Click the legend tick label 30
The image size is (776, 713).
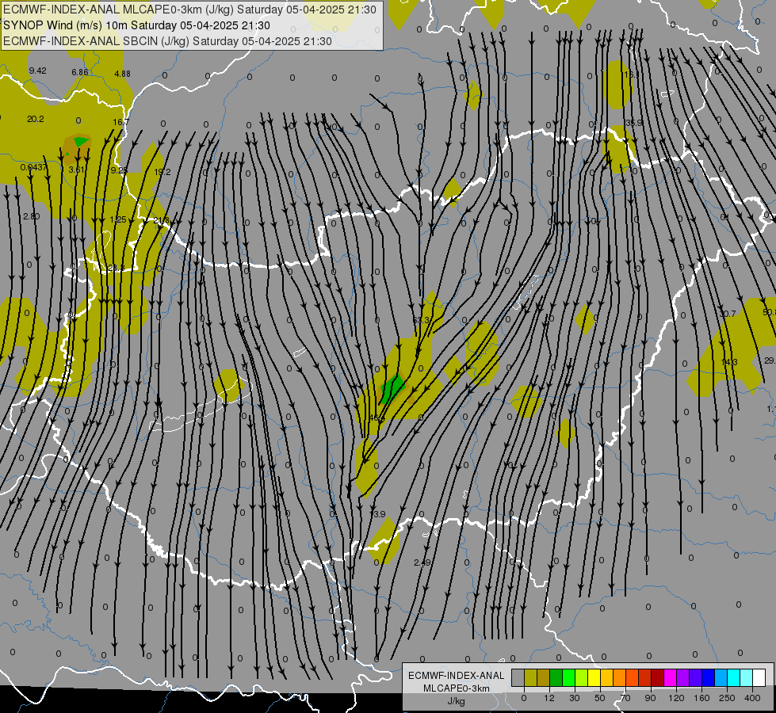point(574,698)
